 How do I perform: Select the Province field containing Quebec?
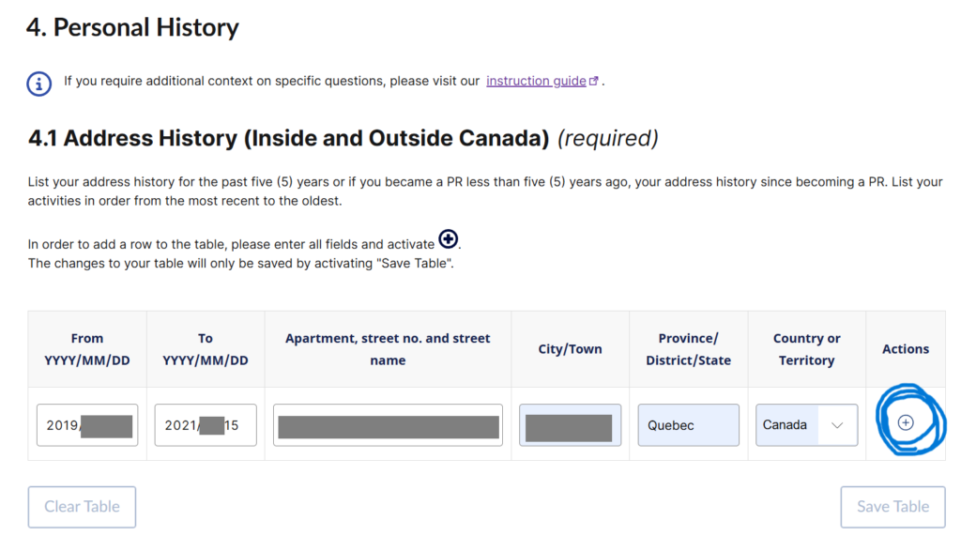click(x=688, y=425)
